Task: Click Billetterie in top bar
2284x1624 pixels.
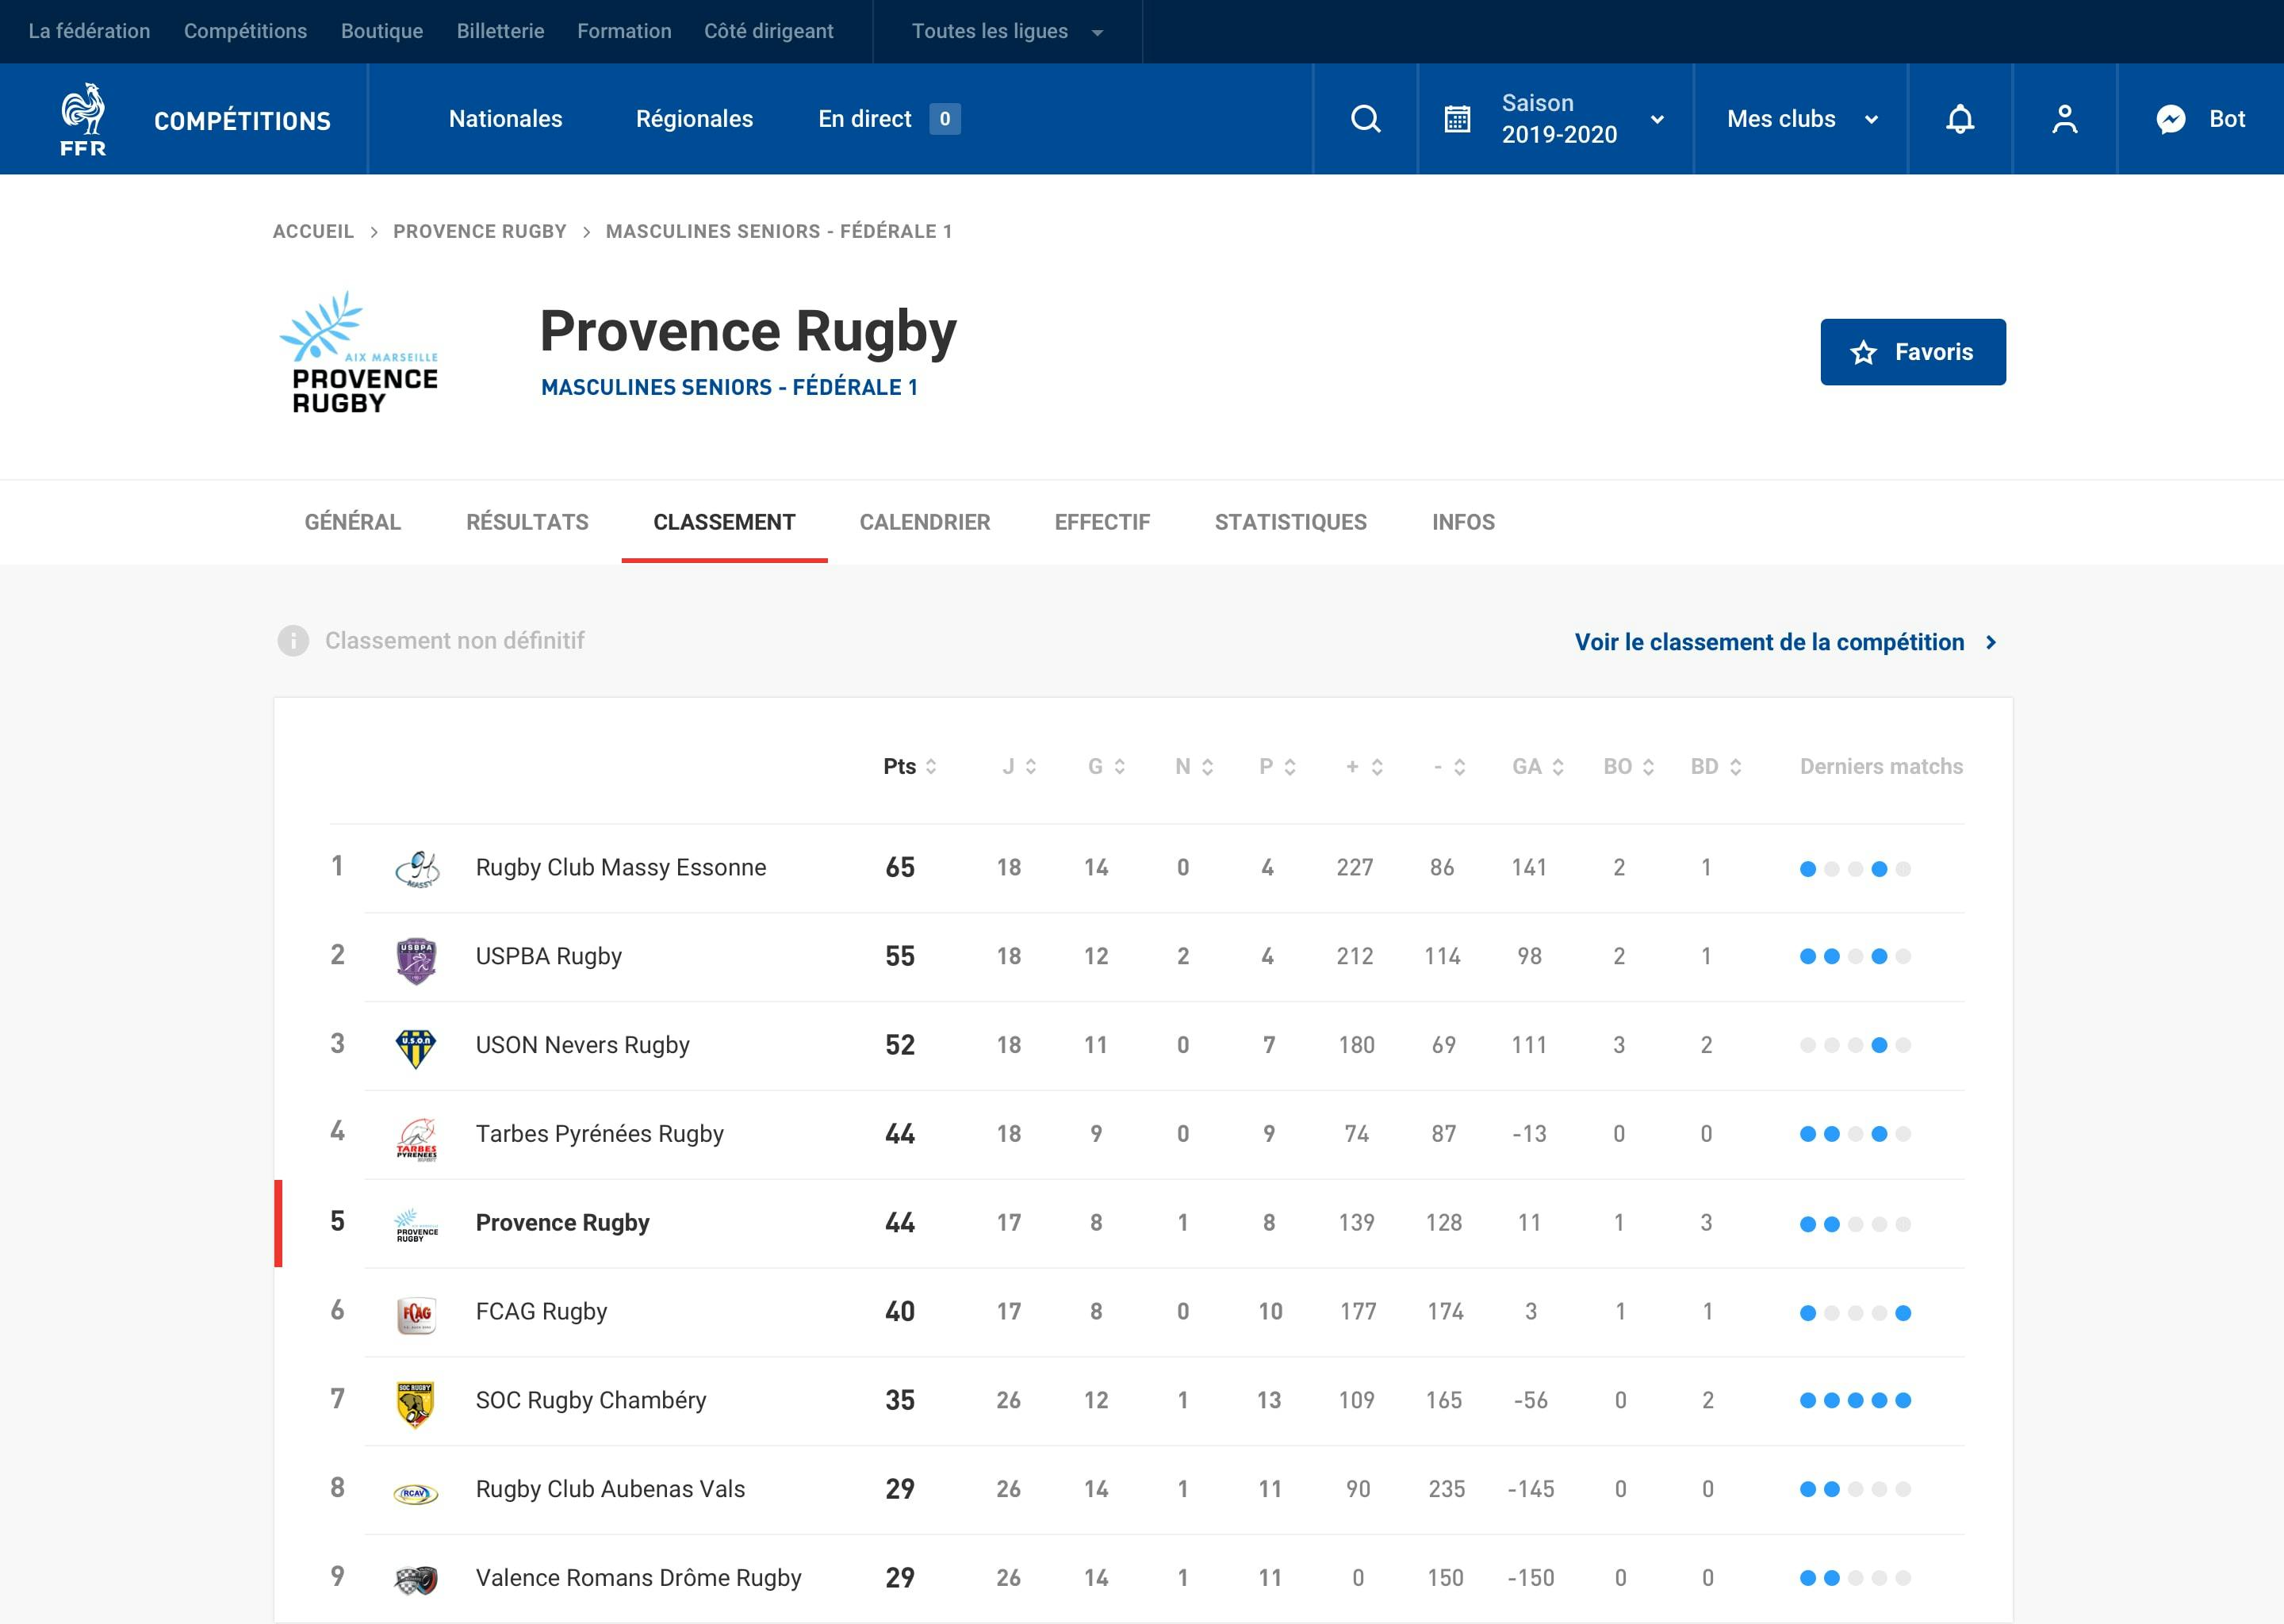Action: click(x=500, y=31)
